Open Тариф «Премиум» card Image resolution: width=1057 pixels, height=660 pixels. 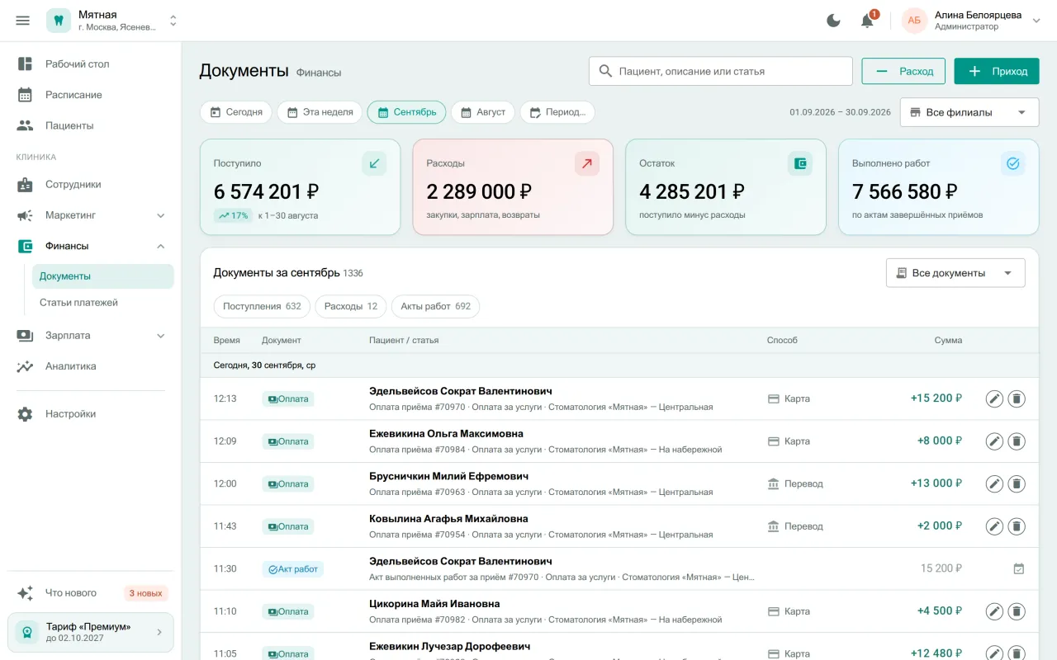(x=91, y=633)
